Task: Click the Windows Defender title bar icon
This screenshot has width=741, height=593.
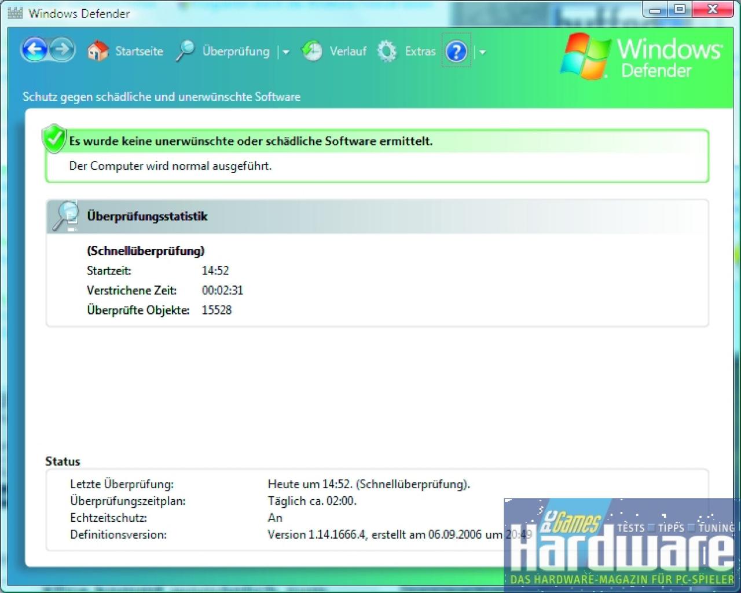Action: (x=15, y=13)
